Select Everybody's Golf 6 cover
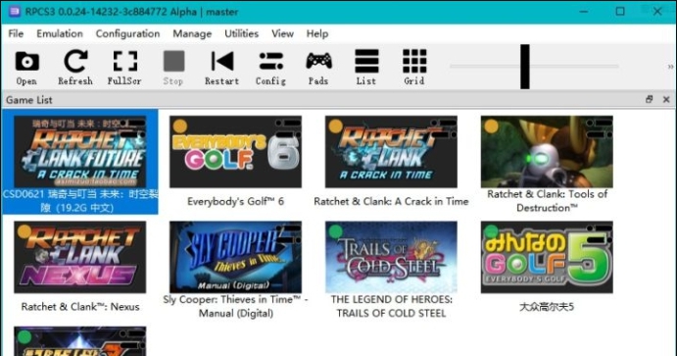The image size is (677, 356). pos(236,152)
